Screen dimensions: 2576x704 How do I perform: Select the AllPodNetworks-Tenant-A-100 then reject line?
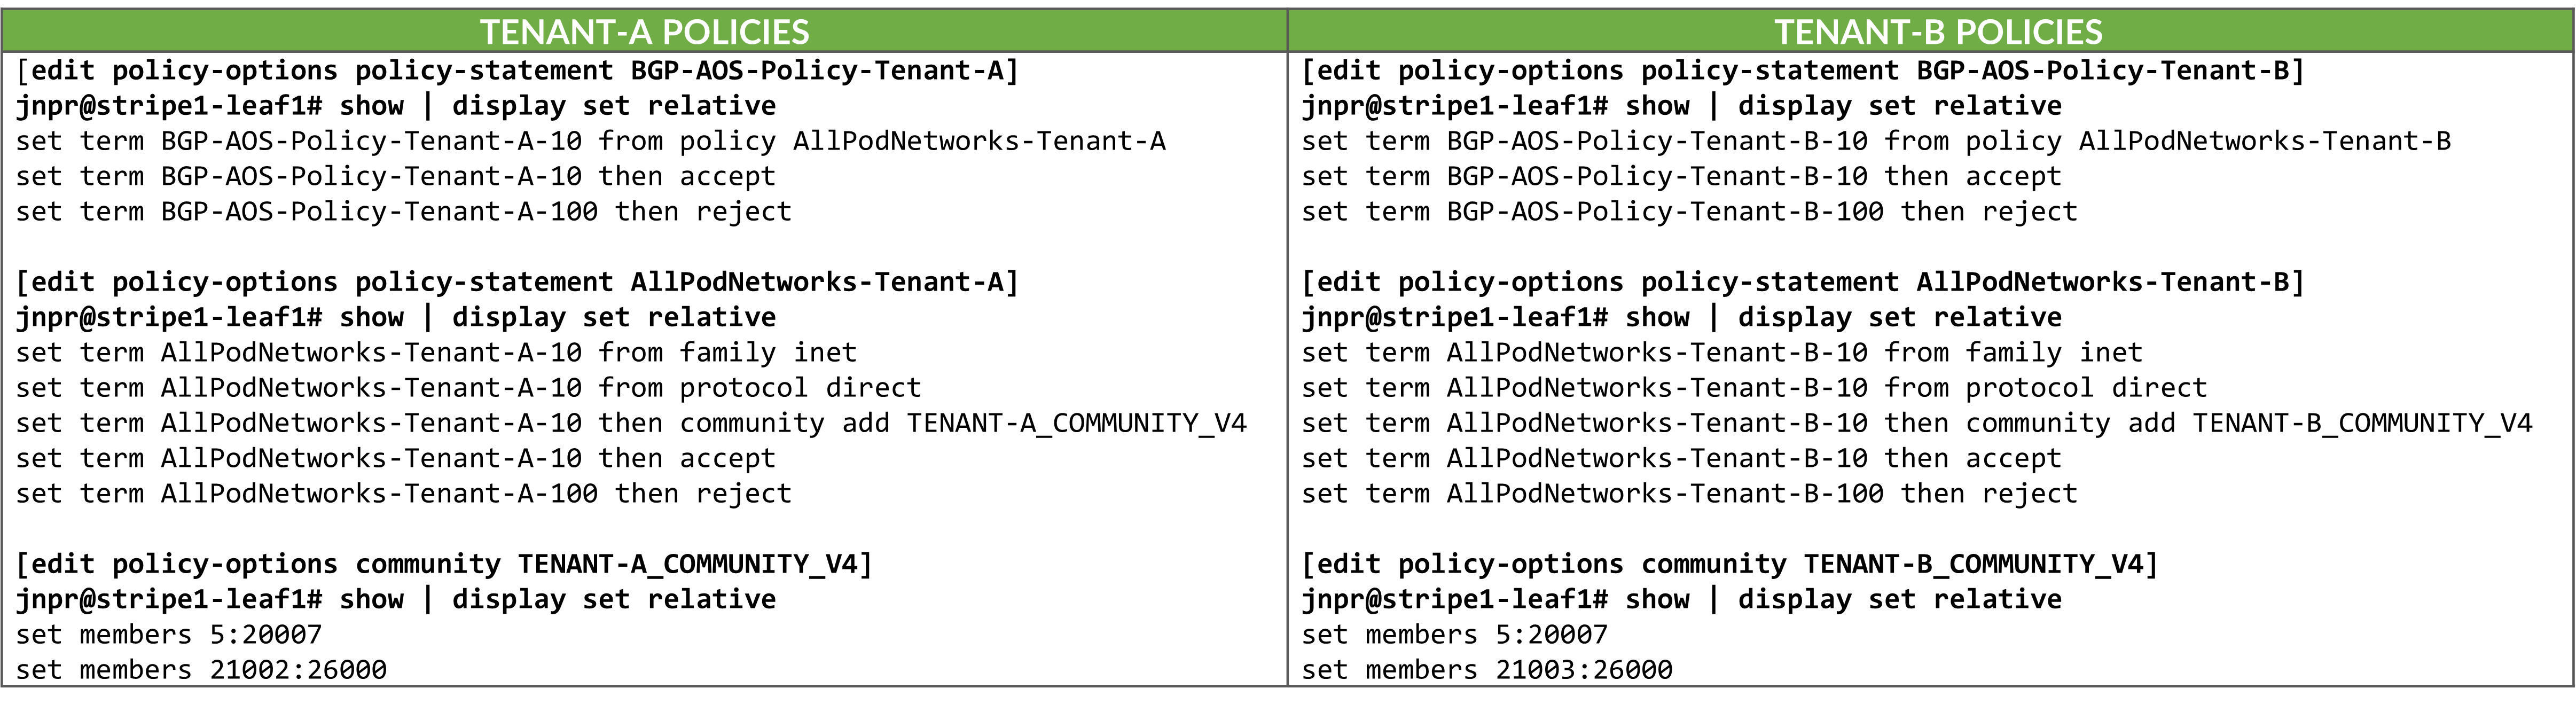click(x=403, y=494)
